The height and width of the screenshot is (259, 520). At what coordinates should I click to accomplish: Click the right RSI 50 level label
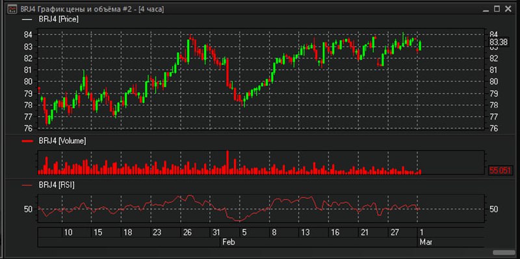click(x=494, y=209)
